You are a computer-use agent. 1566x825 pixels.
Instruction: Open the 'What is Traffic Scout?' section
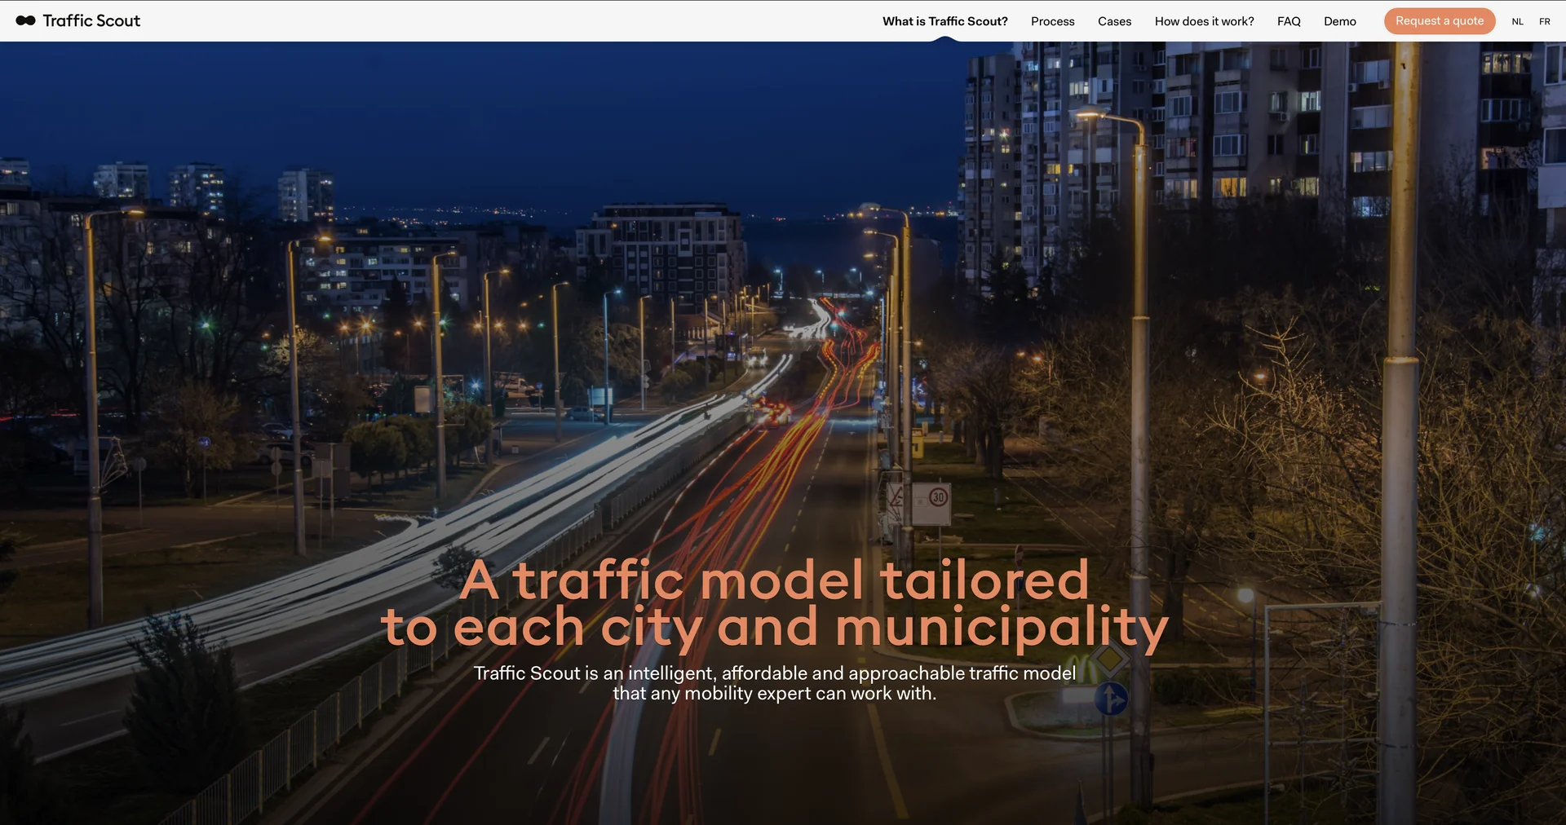[944, 21]
